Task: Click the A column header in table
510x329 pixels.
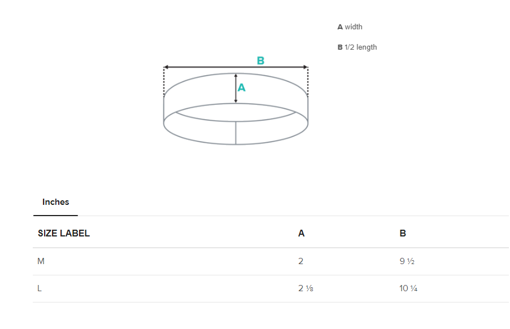Action: click(x=301, y=233)
